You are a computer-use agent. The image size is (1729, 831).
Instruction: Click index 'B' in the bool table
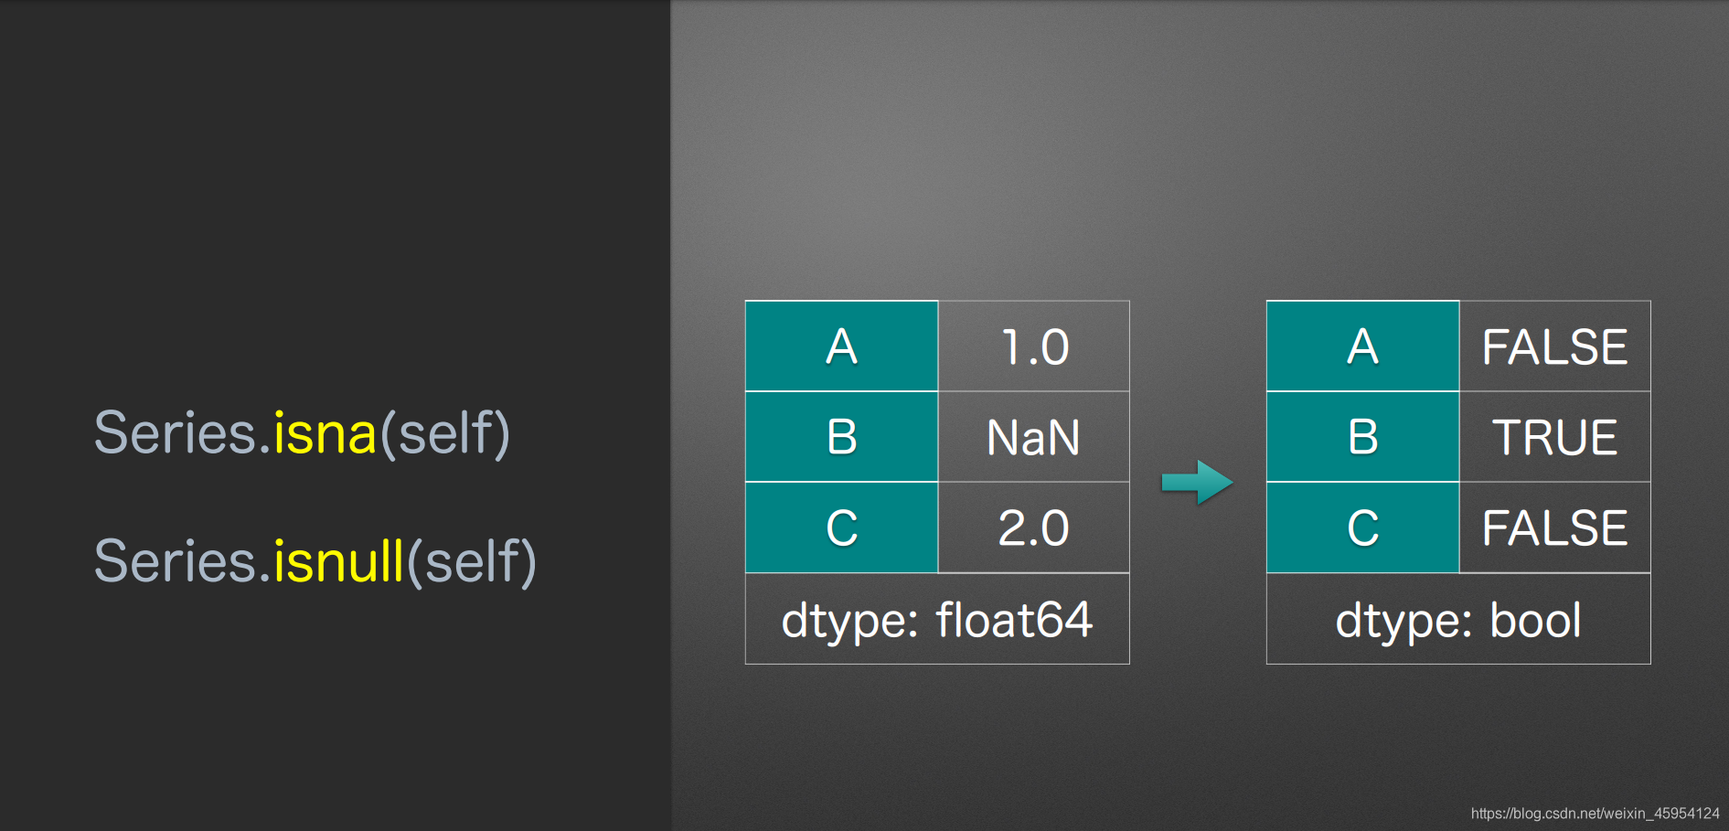[1363, 437]
